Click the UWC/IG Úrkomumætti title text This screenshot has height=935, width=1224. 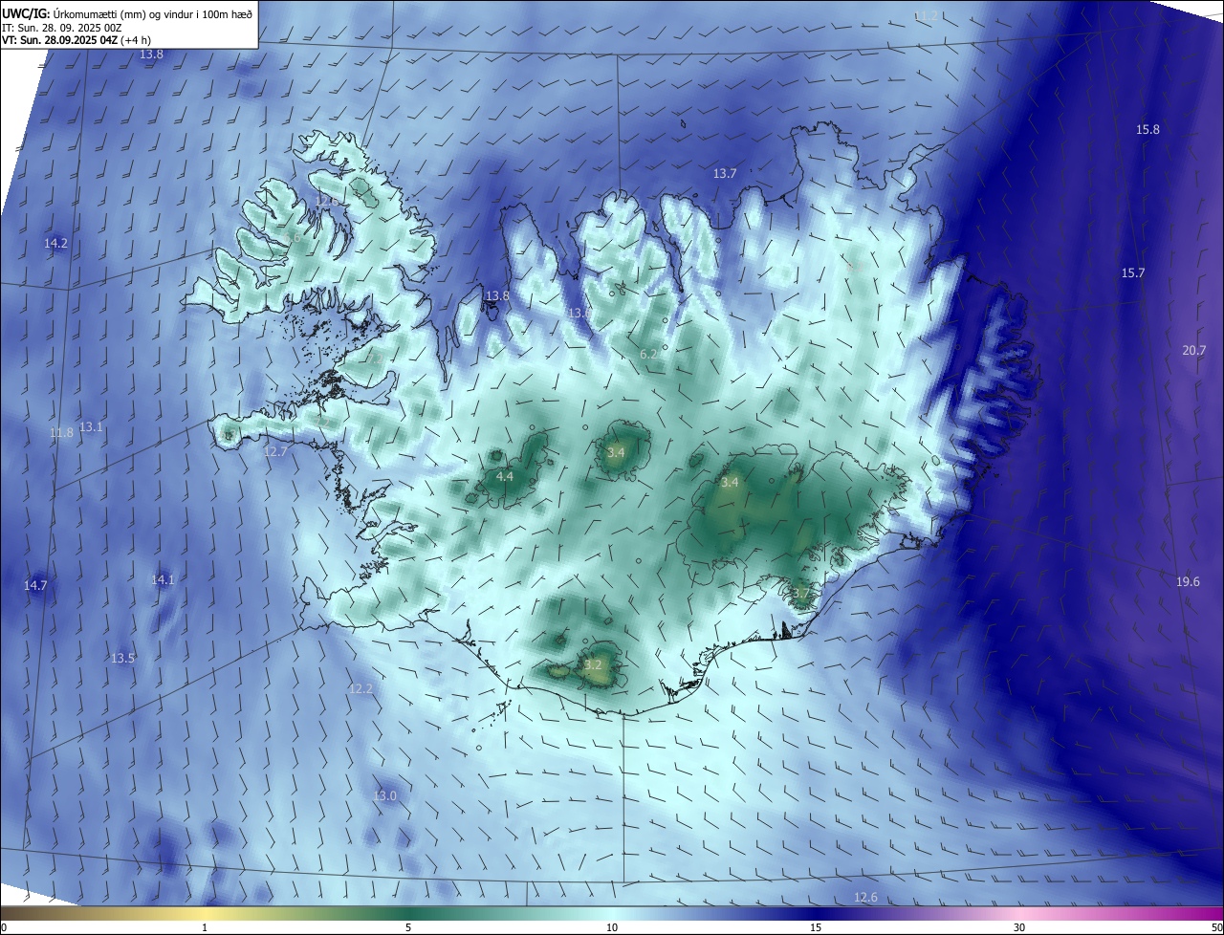tap(127, 12)
